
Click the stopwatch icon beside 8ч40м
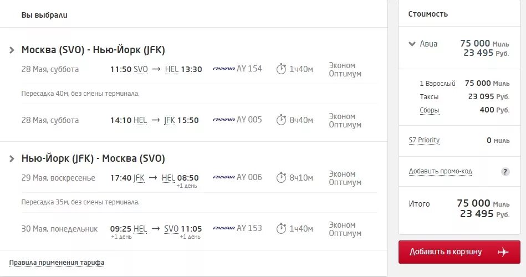coord(281,120)
